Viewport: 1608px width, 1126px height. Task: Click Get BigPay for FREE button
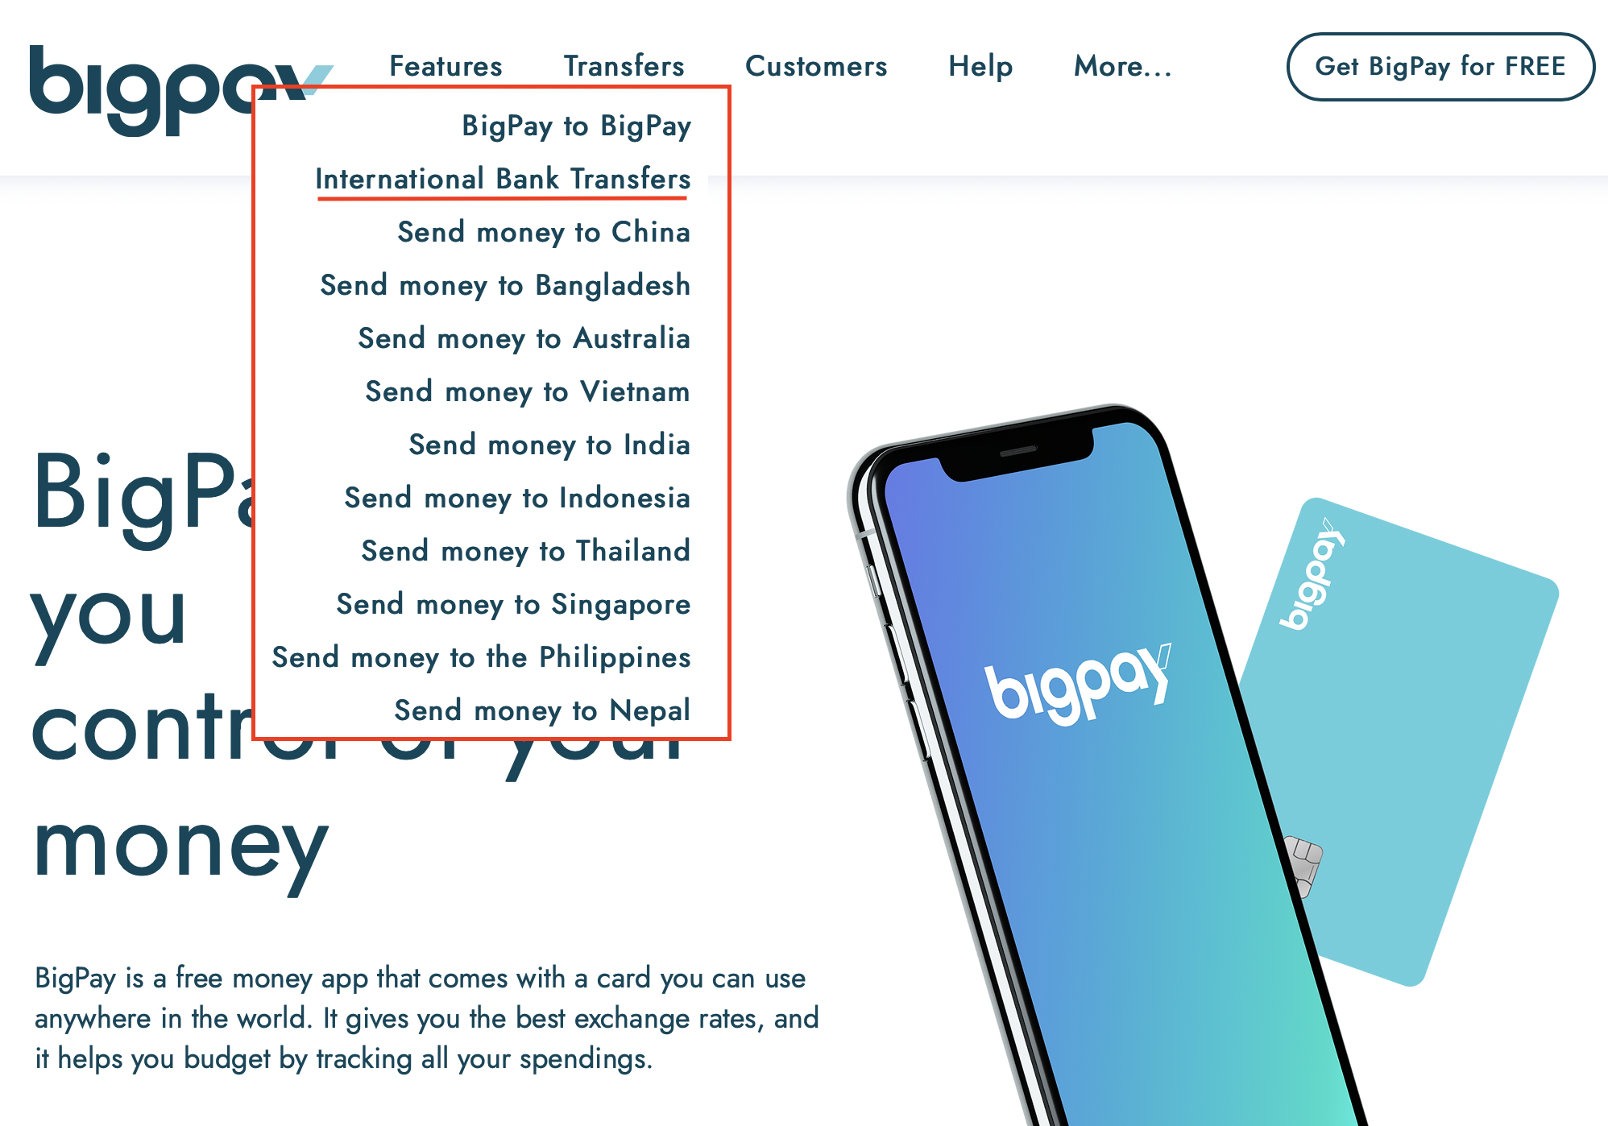(x=1440, y=66)
